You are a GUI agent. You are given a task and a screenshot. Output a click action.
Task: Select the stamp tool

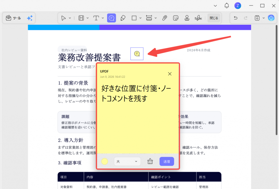click(x=187, y=18)
